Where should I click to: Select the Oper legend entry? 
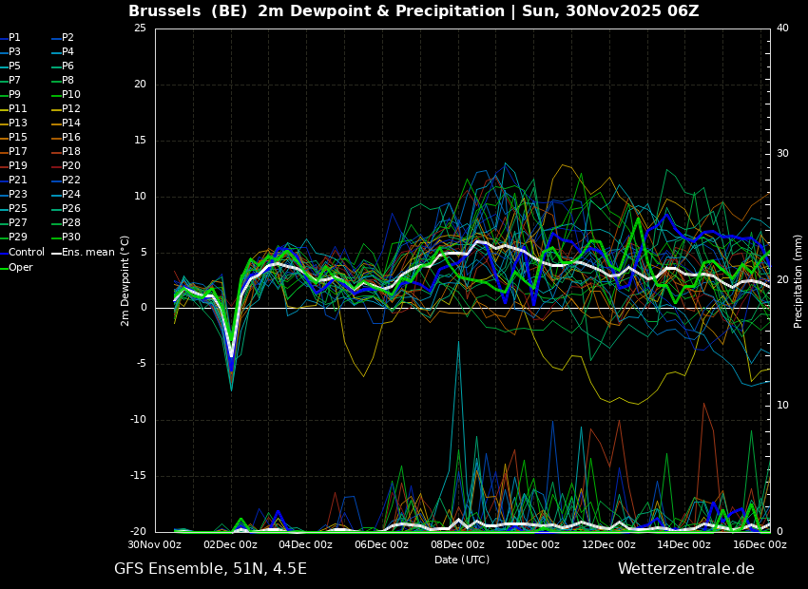pos(21,267)
